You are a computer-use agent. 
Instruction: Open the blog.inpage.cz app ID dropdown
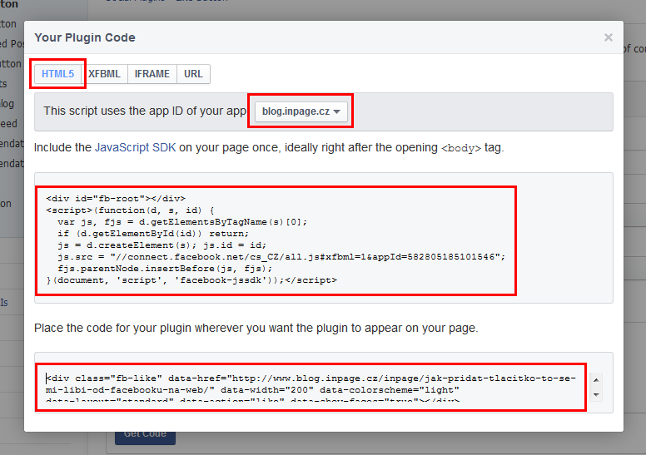[x=301, y=111]
